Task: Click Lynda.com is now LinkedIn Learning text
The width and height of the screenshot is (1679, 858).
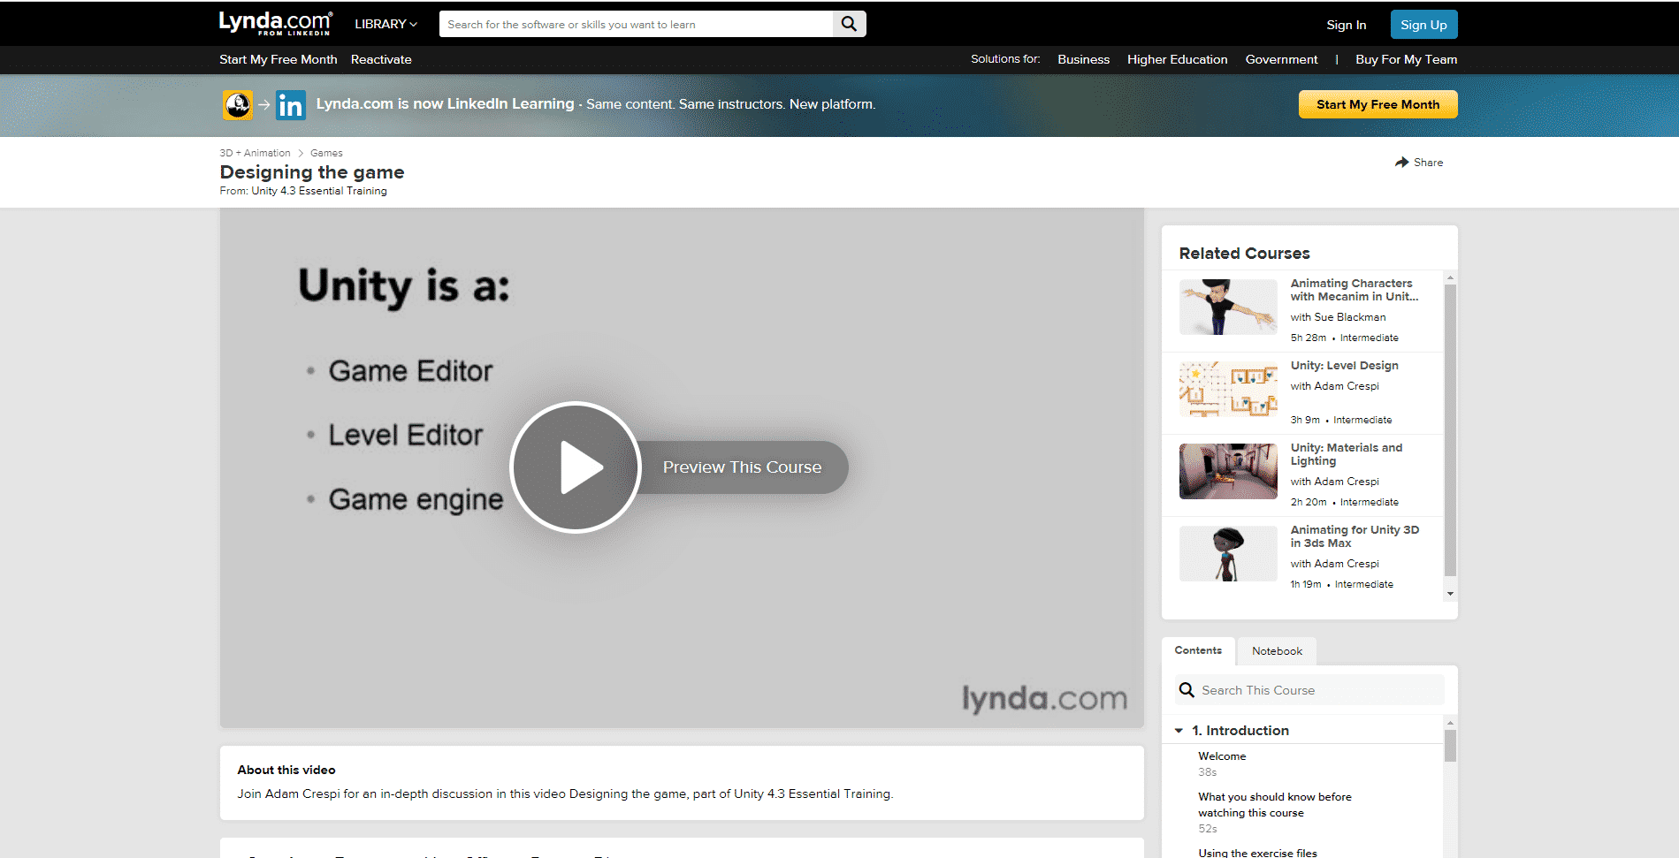Action: (x=445, y=104)
